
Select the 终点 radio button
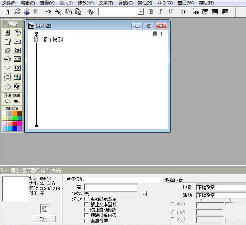point(172,219)
